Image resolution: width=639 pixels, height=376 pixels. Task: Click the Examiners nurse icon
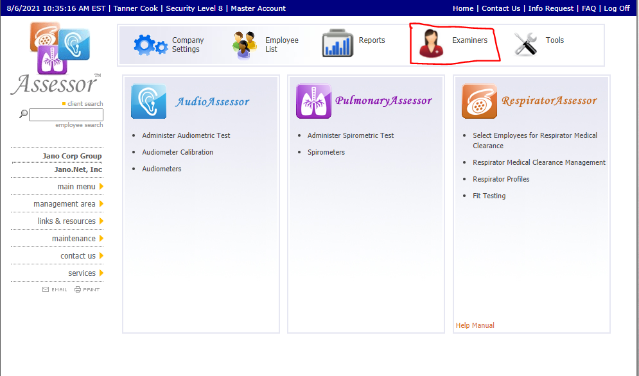point(431,43)
